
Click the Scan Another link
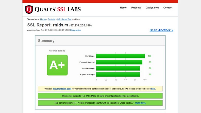point(161,30)
